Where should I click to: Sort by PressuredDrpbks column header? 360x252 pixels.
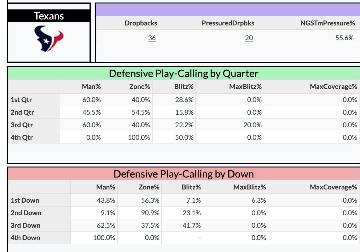tap(228, 23)
